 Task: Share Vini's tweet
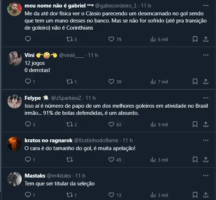[205, 82]
